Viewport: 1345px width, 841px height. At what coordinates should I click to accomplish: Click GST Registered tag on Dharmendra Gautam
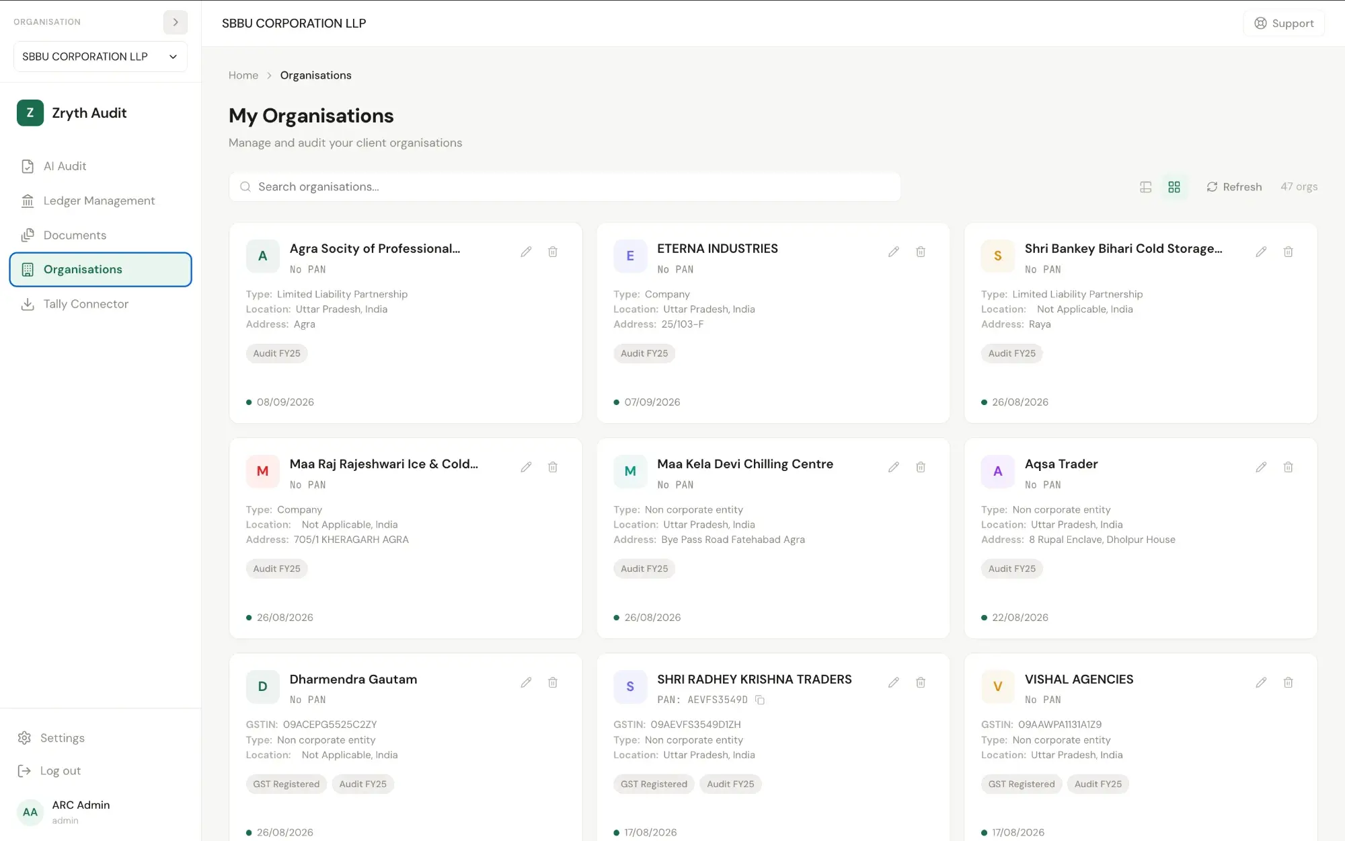(x=286, y=784)
